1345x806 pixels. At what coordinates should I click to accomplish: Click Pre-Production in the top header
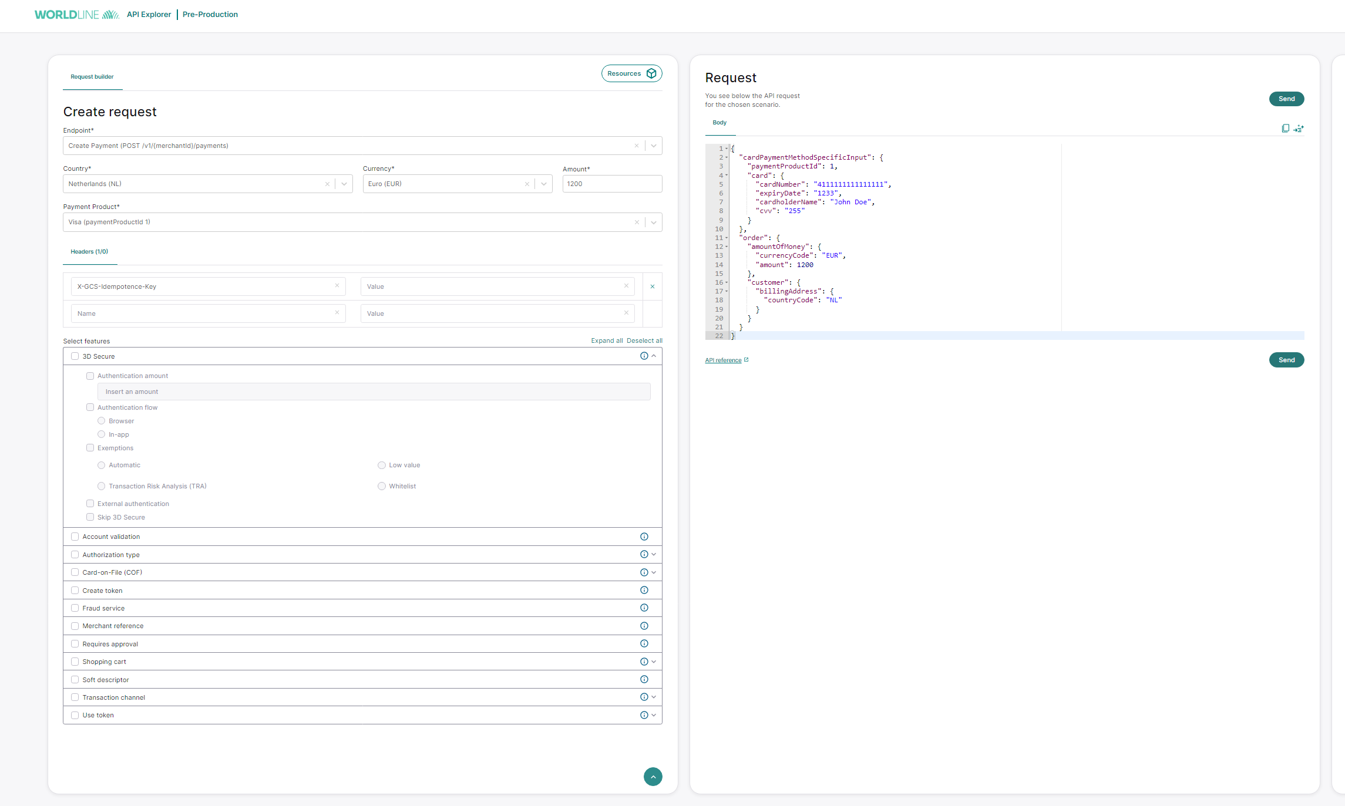pyautogui.click(x=210, y=15)
